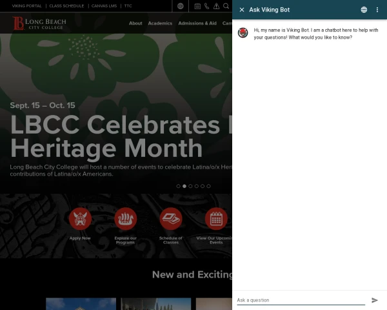Open the TTC link in top bar

128,6
